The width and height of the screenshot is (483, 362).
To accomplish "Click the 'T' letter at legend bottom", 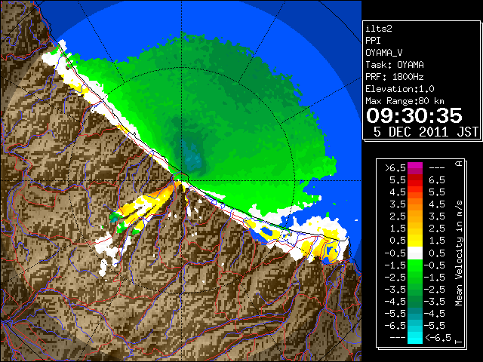I will pos(459,342).
